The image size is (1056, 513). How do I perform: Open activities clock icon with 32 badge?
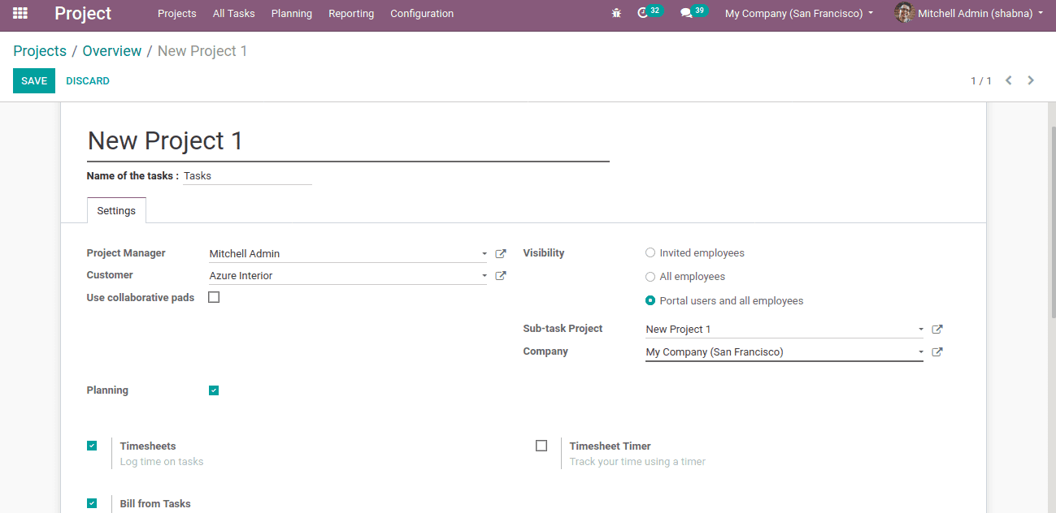650,12
